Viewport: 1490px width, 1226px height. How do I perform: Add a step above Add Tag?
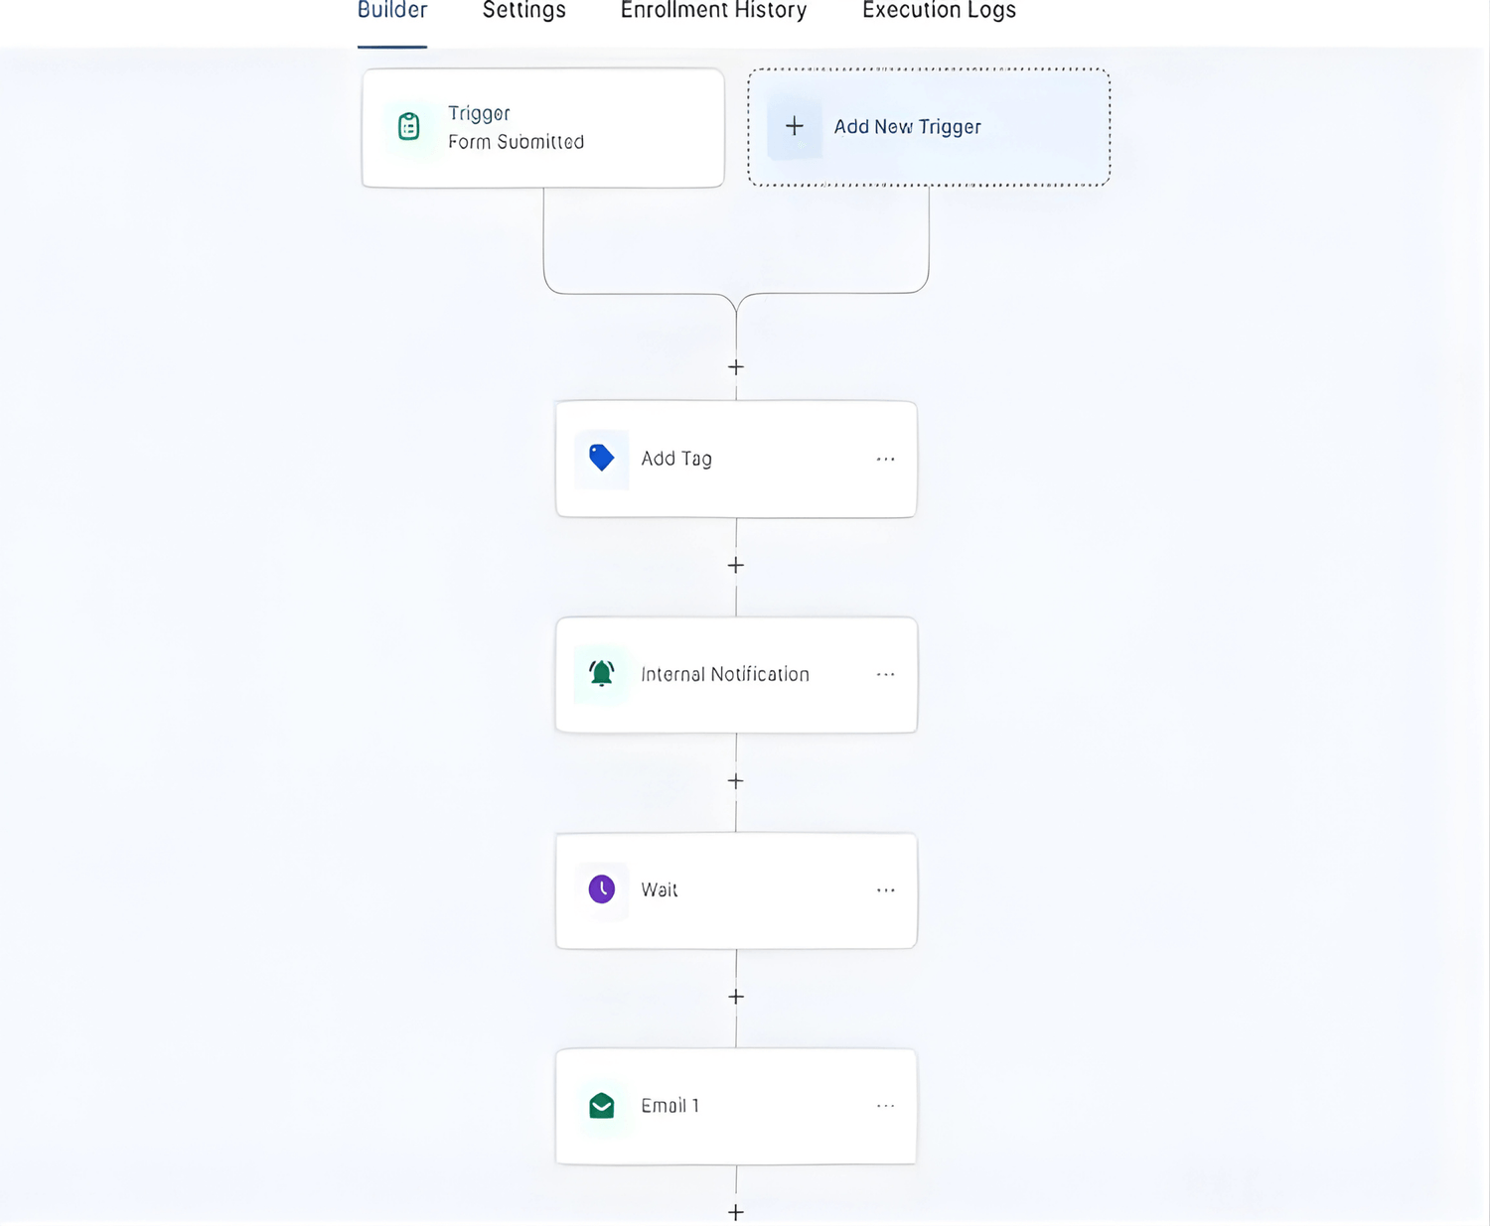(736, 367)
